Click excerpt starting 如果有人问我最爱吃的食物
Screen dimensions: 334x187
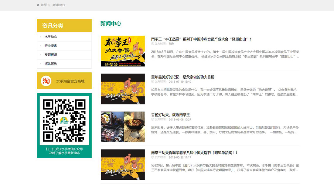[224, 92]
